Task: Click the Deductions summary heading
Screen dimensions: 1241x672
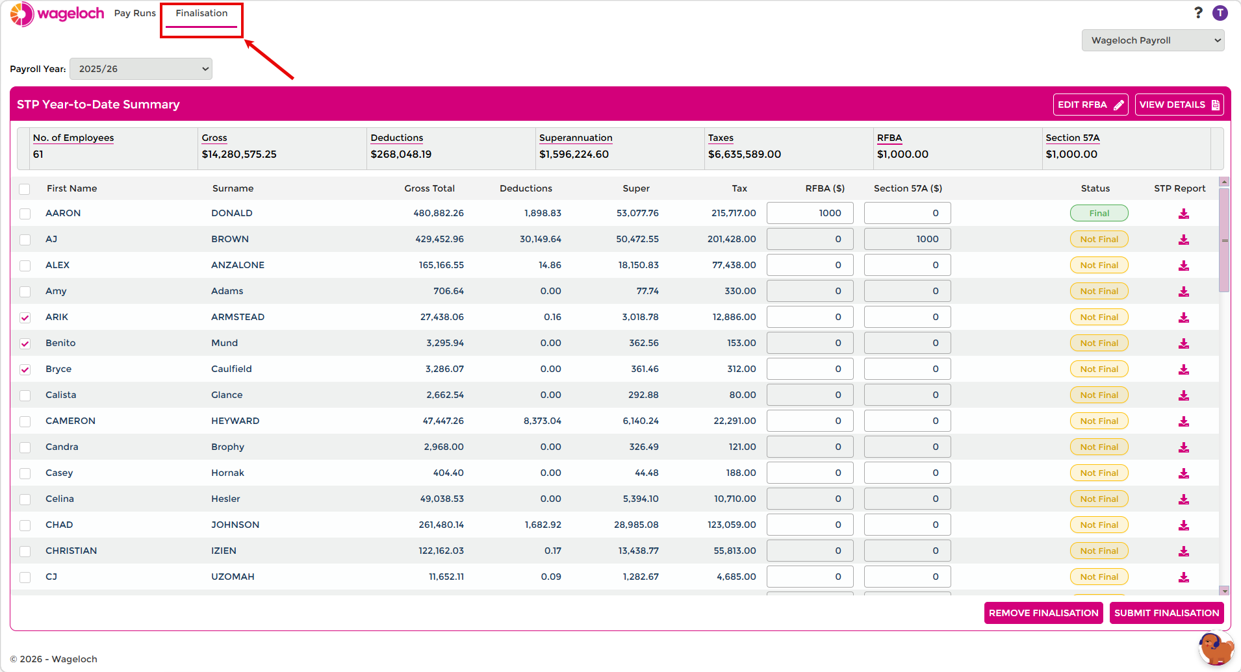Action: 397,138
